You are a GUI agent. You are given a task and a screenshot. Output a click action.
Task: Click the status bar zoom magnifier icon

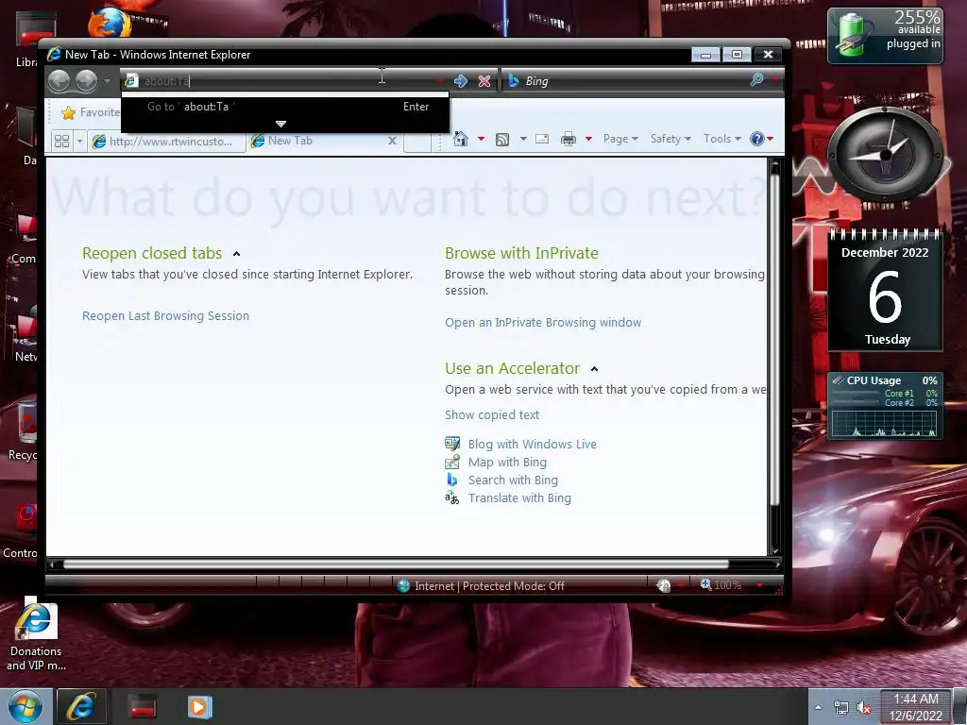coord(705,584)
